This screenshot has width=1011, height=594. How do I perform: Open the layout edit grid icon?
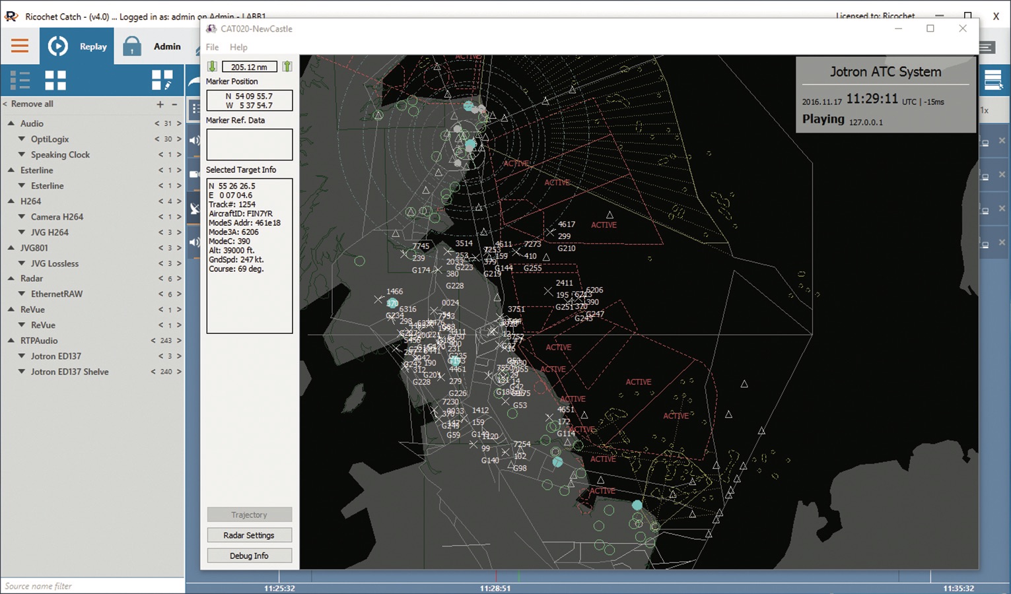point(162,81)
